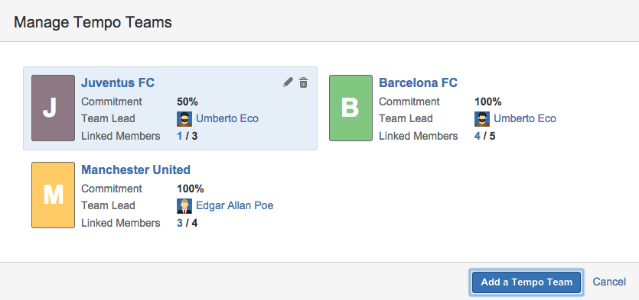Viewport: 639px width, 300px height.
Task: View the 1 linked member of Juventus
Action: click(x=180, y=136)
